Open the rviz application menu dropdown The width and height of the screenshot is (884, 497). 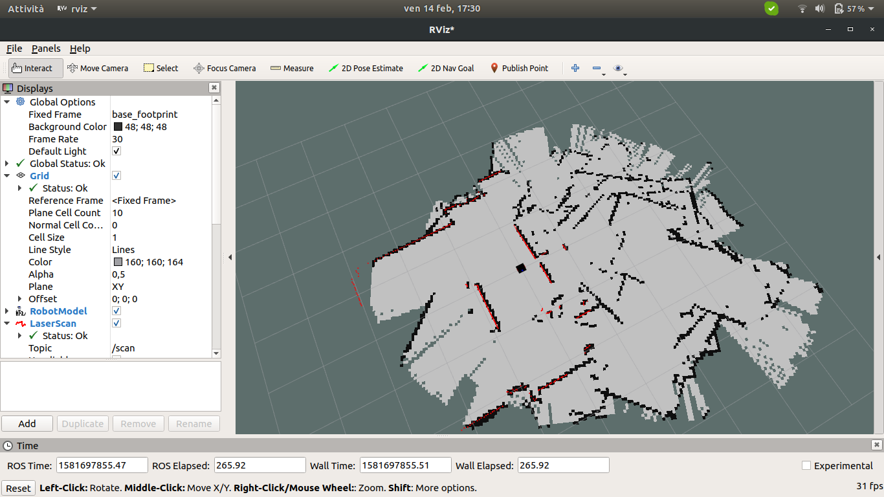tap(77, 8)
